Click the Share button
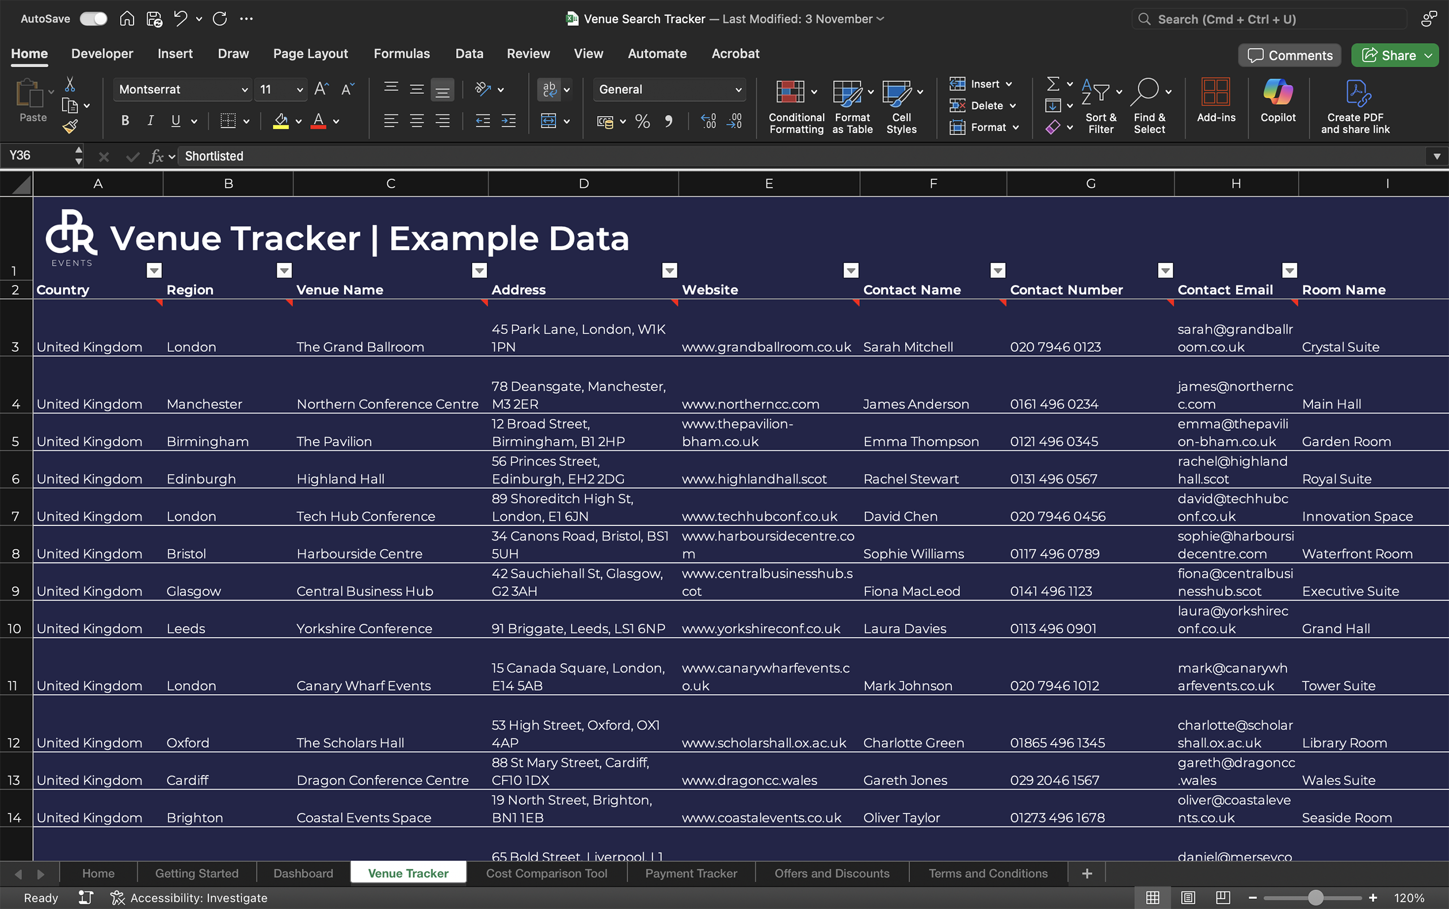The height and width of the screenshot is (909, 1449). pos(1390,55)
